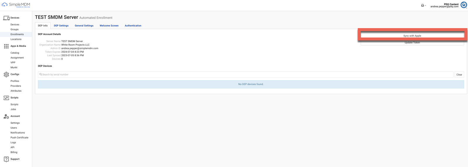Focus the Search by serial number field
This screenshot has width=468, height=167.
(x=246, y=74)
